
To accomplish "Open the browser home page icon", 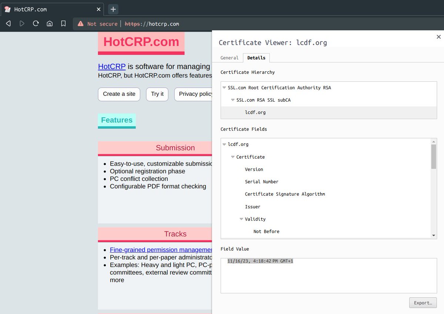I will click(50, 24).
